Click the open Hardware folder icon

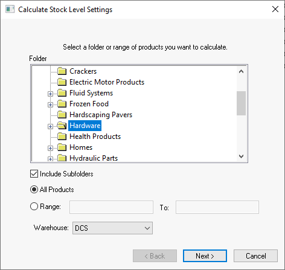point(62,126)
